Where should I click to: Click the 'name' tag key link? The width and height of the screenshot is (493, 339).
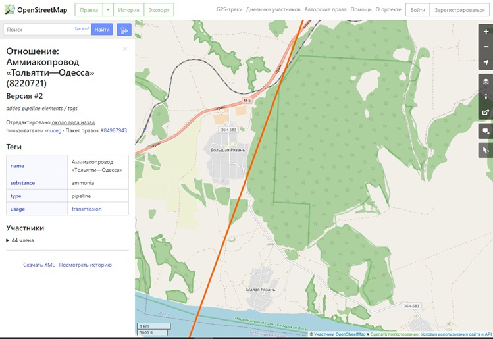click(17, 166)
